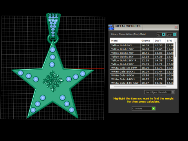Select the Yellow Gold:22KY row
This screenshot has height=141, width=188.
(x=142, y=64)
